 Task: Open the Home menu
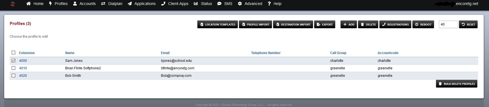tap(35, 4)
